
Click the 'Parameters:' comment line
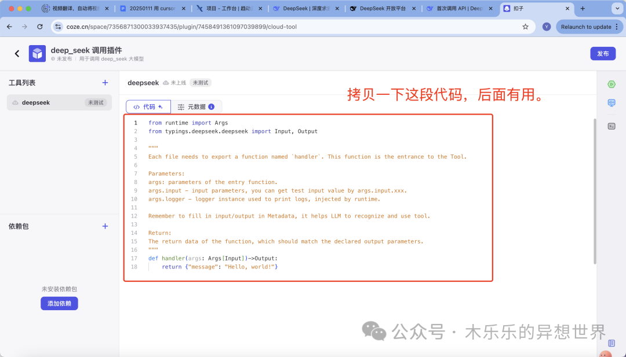pyautogui.click(x=166, y=174)
